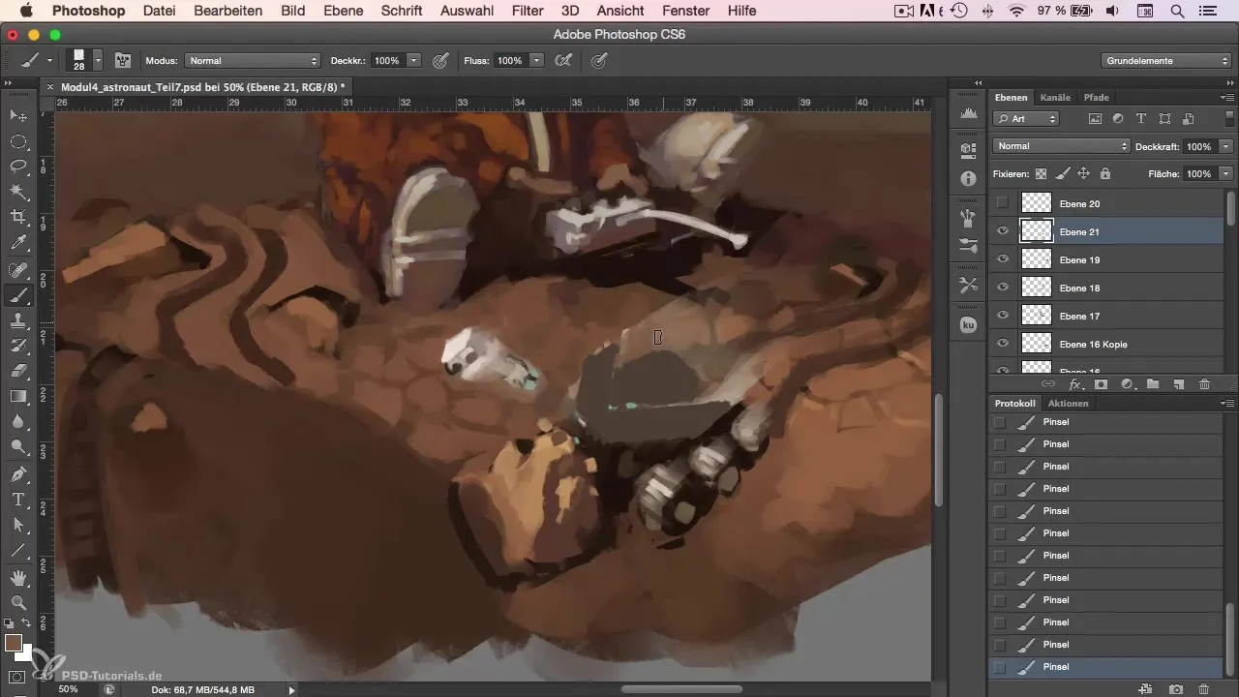This screenshot has height=697, width=1239.
Task: Select the Magic Wand tool
Action: tap(17, 192)
